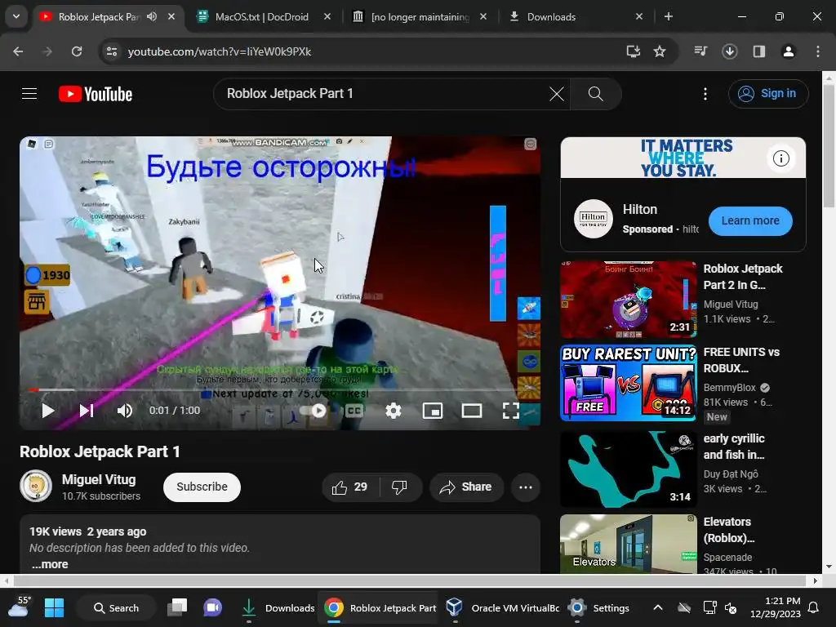Open the Chrome three-dot menu
This screenshot has height=627, width=836.
click(x=818, y=51)
